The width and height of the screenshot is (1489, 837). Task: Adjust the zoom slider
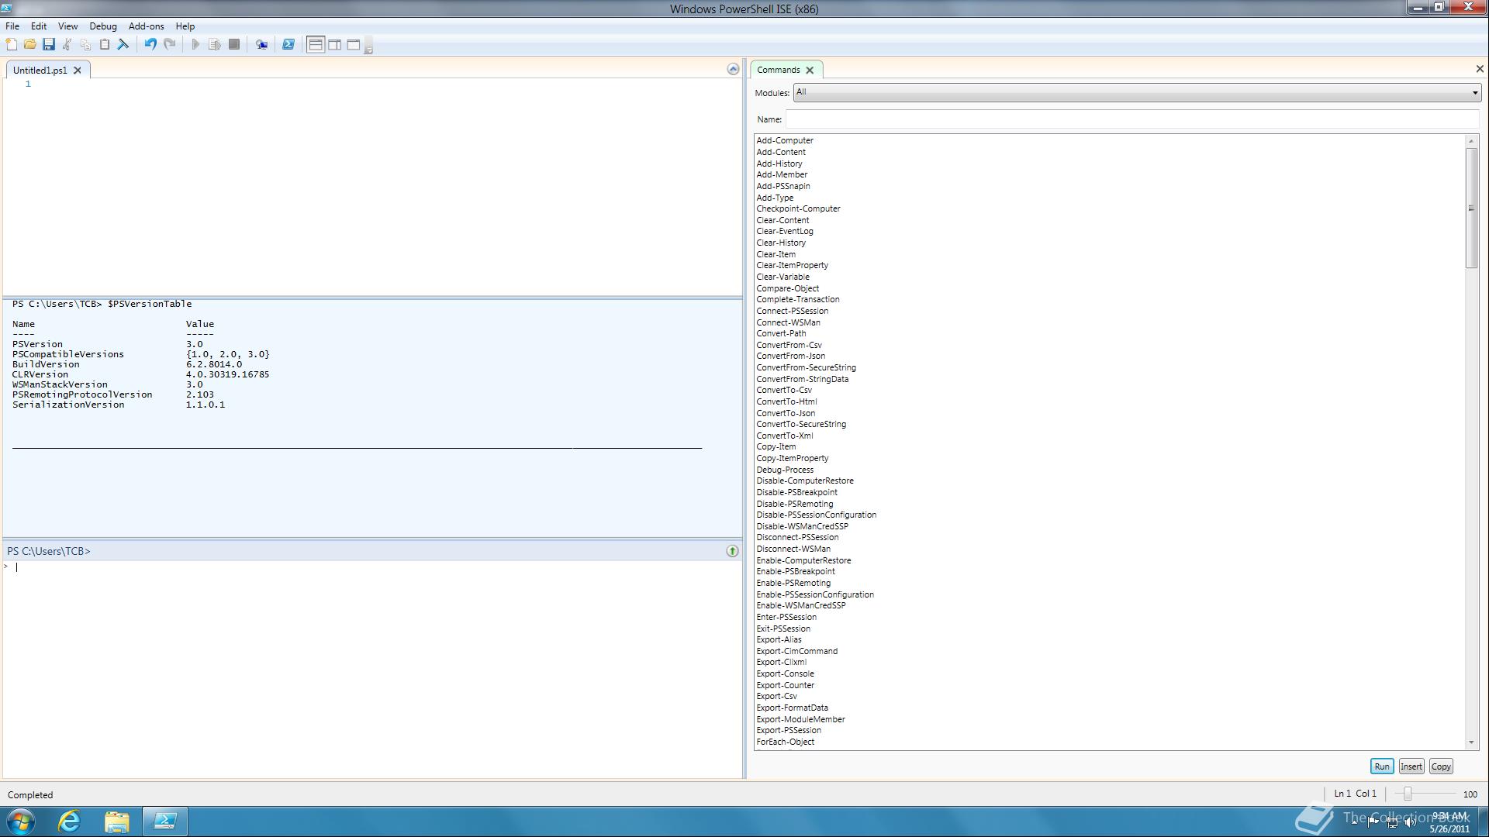[1407, 794]
